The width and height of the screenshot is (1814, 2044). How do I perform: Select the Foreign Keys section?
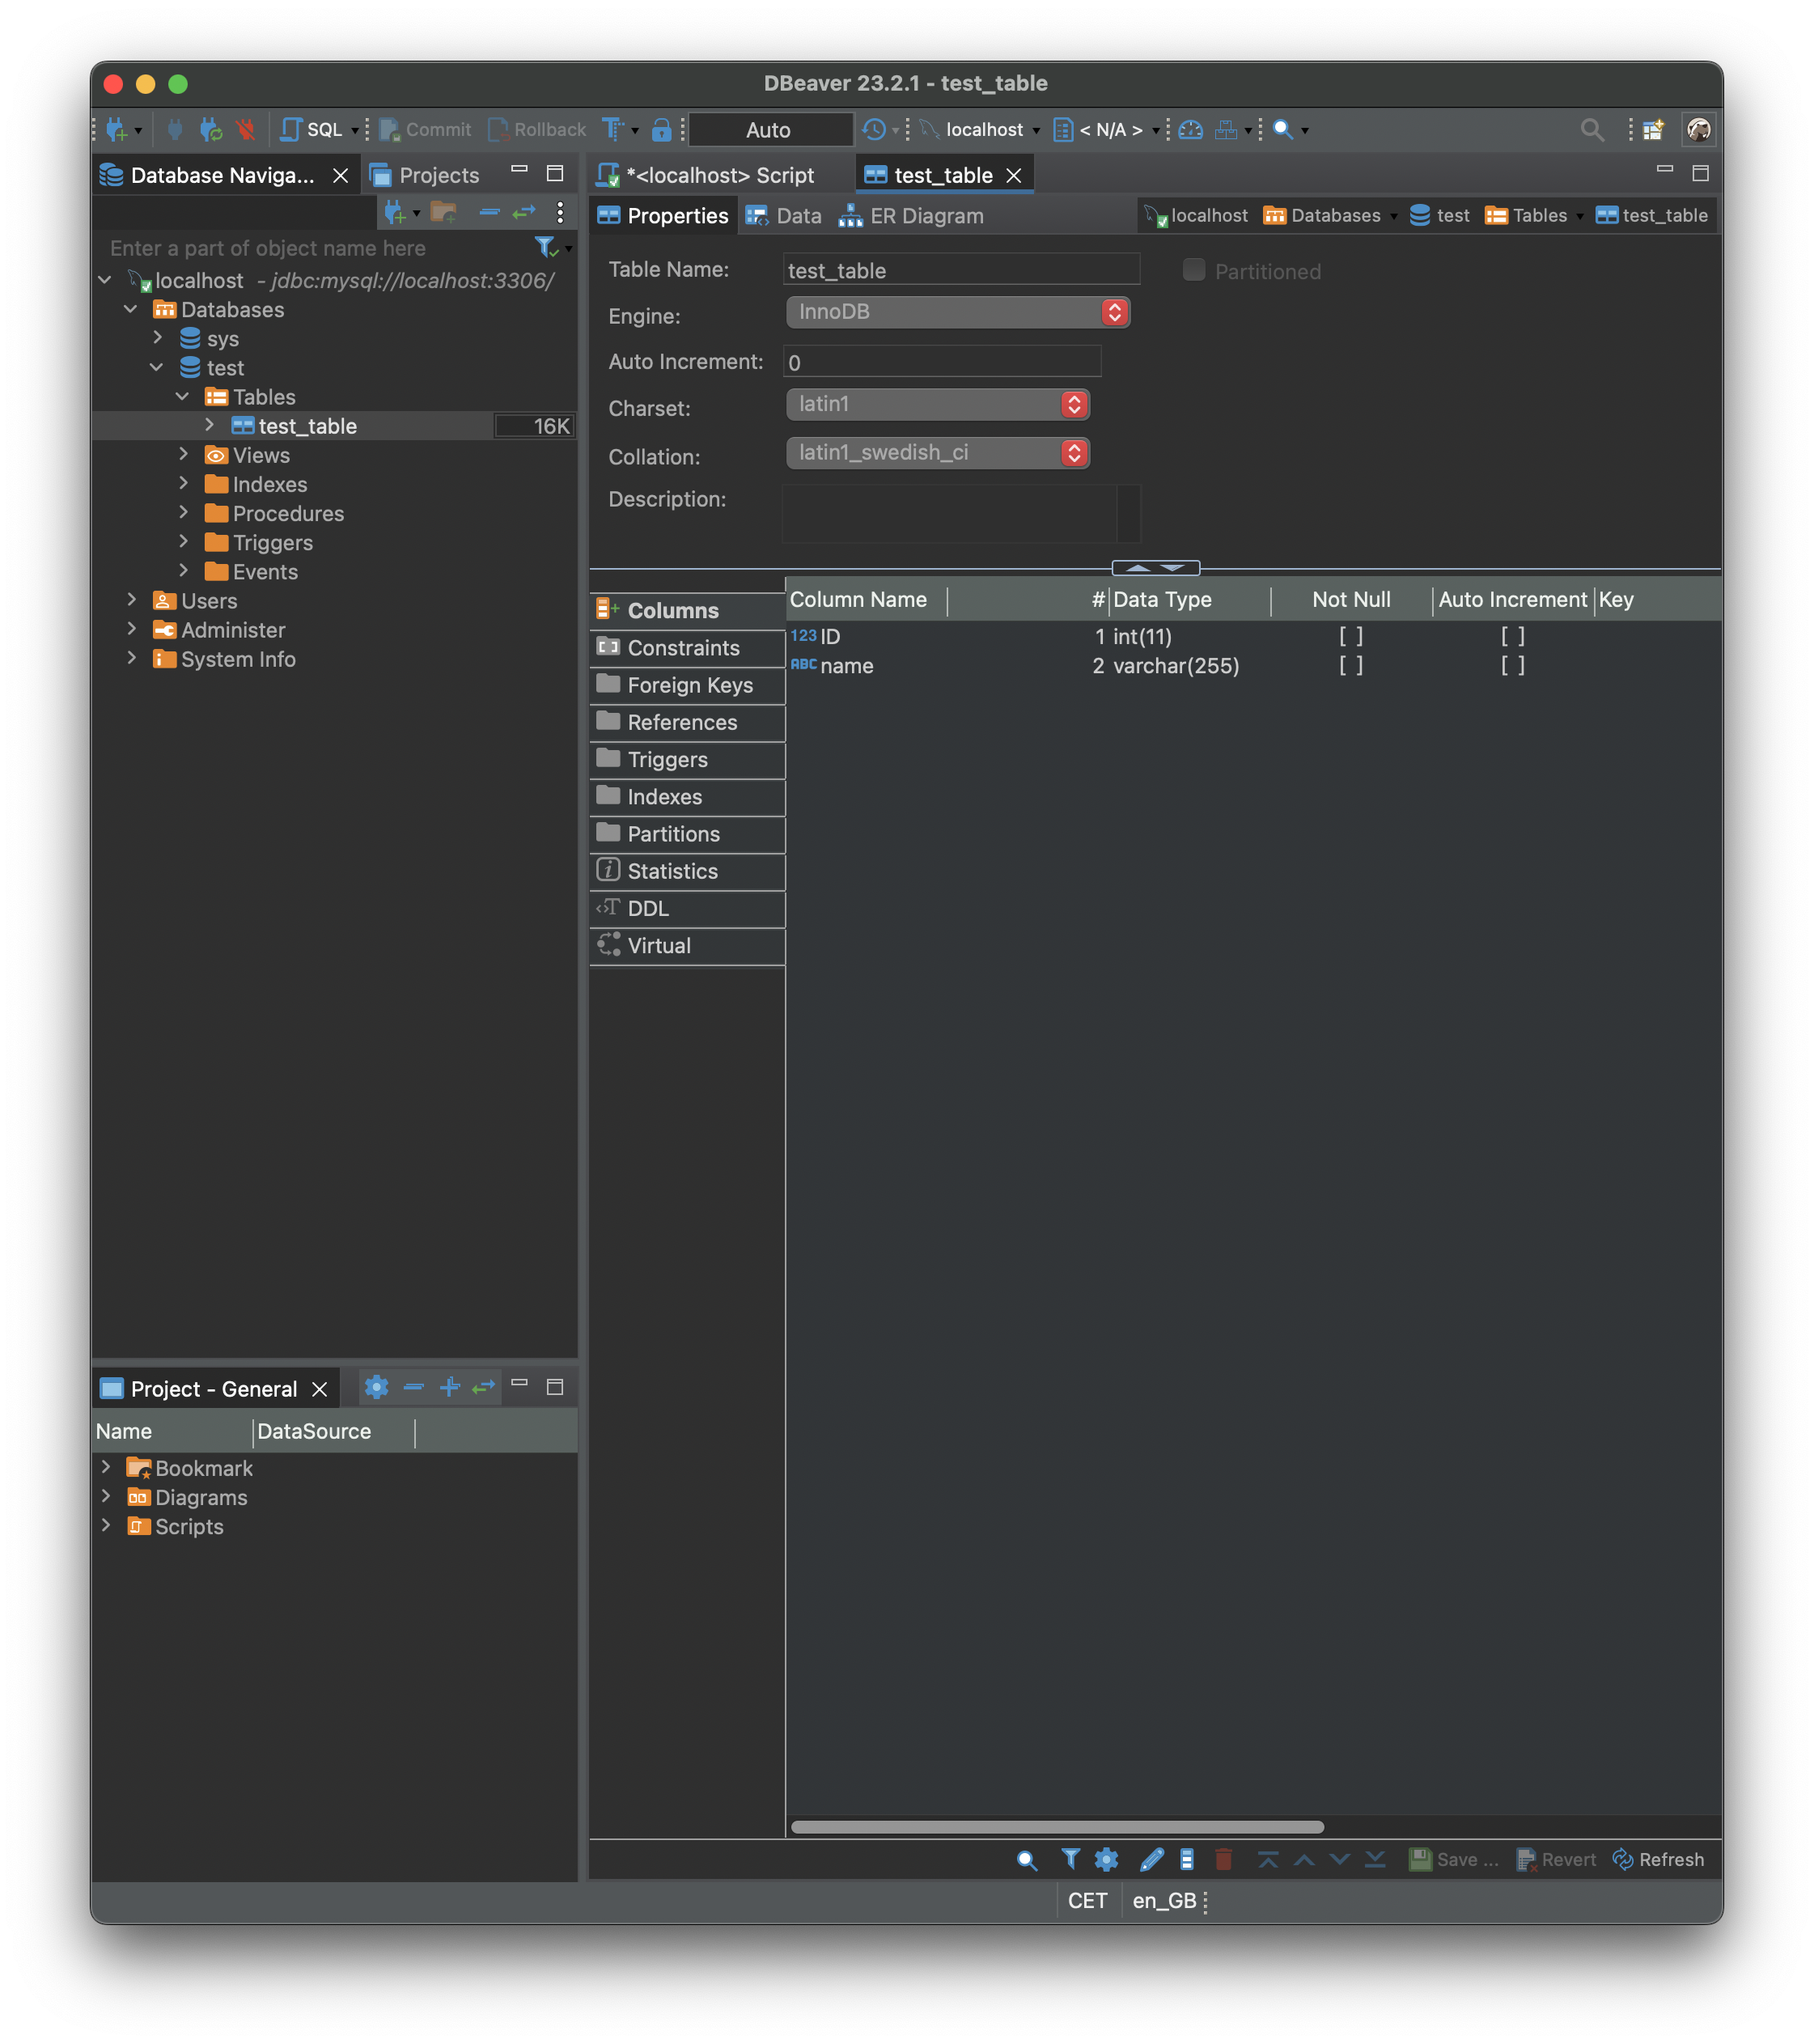point(687,685)
